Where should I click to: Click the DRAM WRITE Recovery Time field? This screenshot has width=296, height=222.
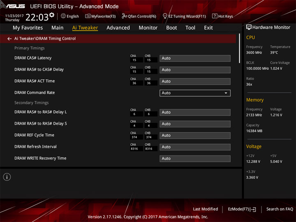(x=195, y=159)
